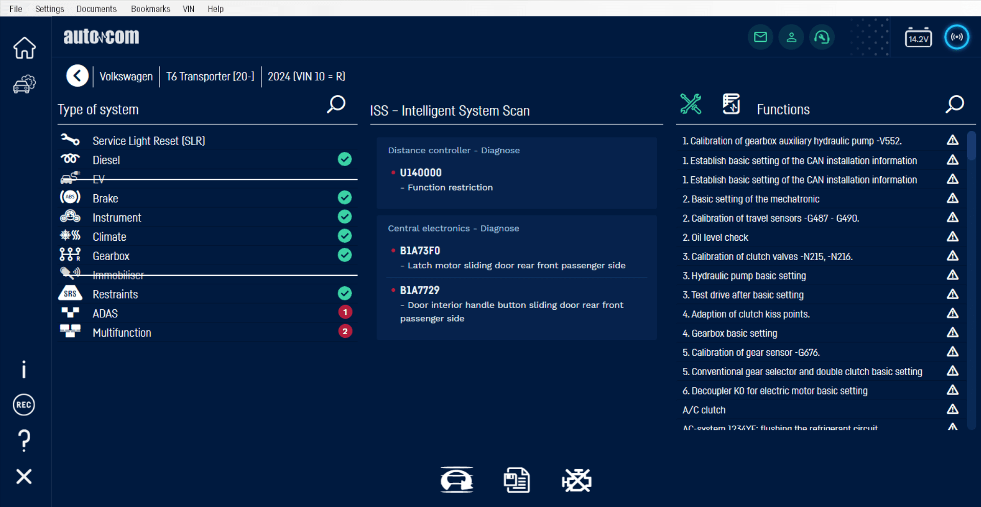Open the VIN menu
This screenshot has height=507, width=981.
tap(188, 9)
